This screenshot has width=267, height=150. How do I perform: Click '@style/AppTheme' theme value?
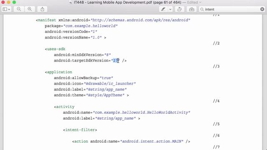(105, 95)
